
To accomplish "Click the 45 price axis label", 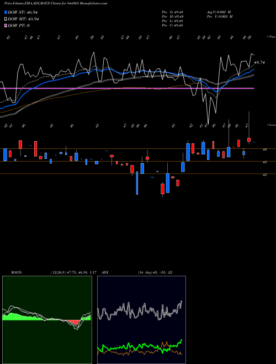I will pyautogui.click(x=264, y=162).
